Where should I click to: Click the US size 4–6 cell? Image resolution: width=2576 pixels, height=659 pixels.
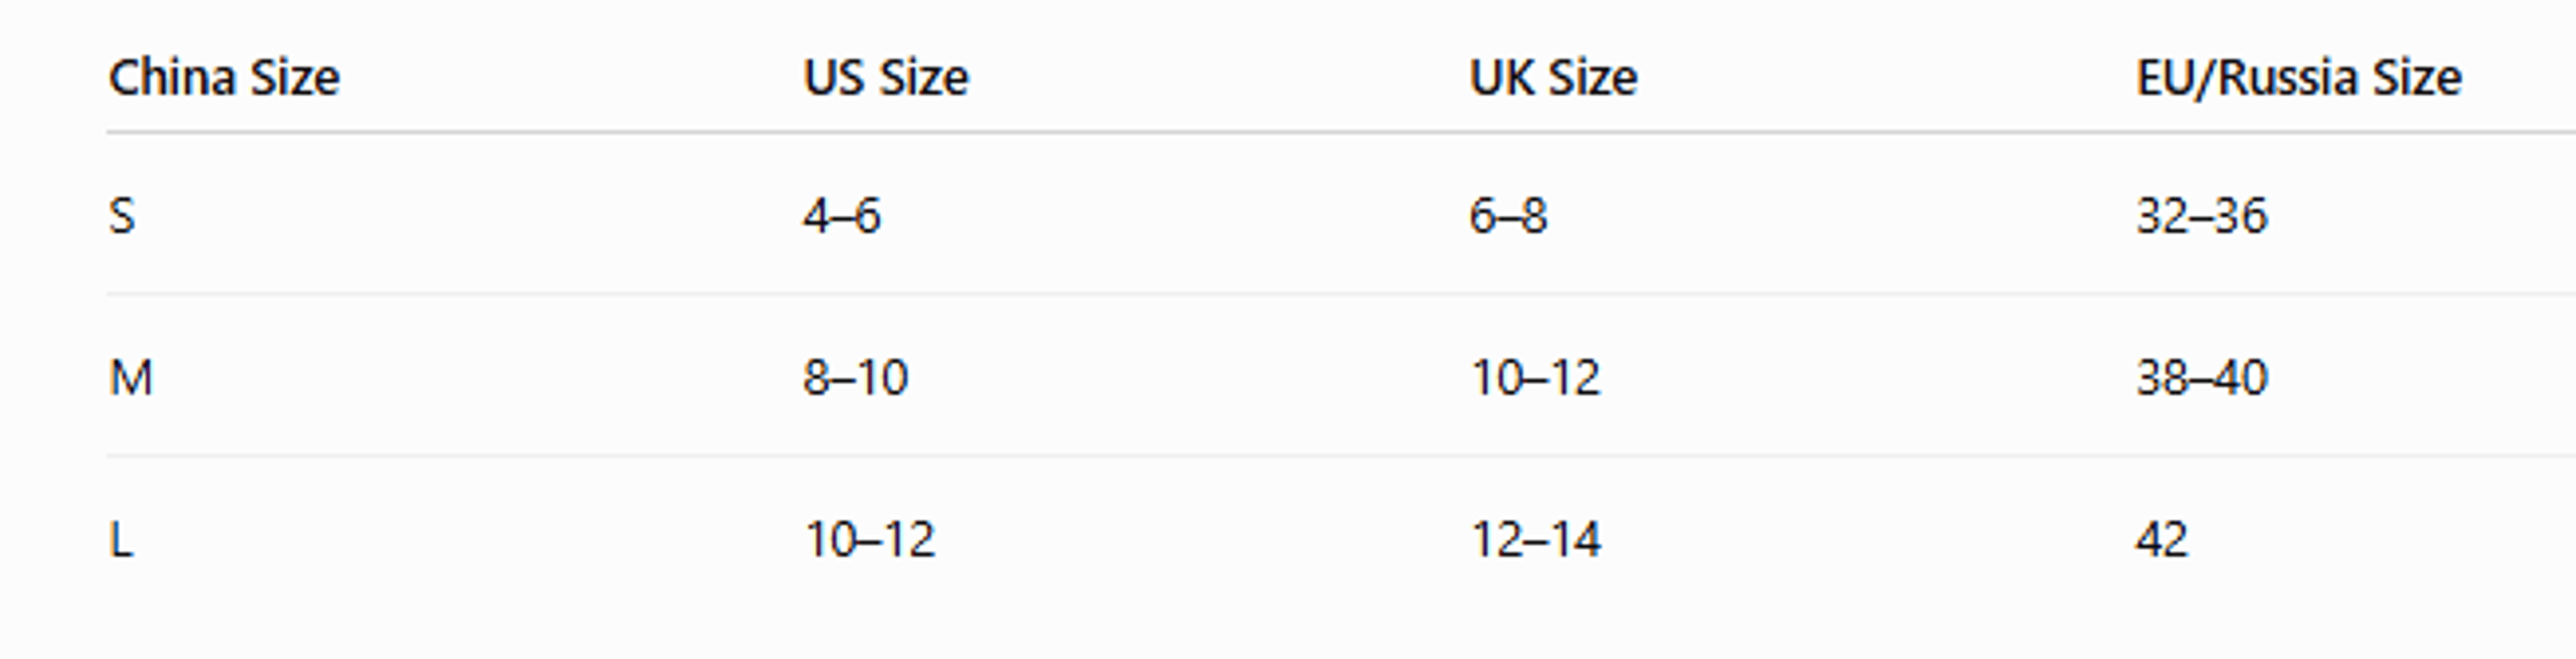click(842, 216)
